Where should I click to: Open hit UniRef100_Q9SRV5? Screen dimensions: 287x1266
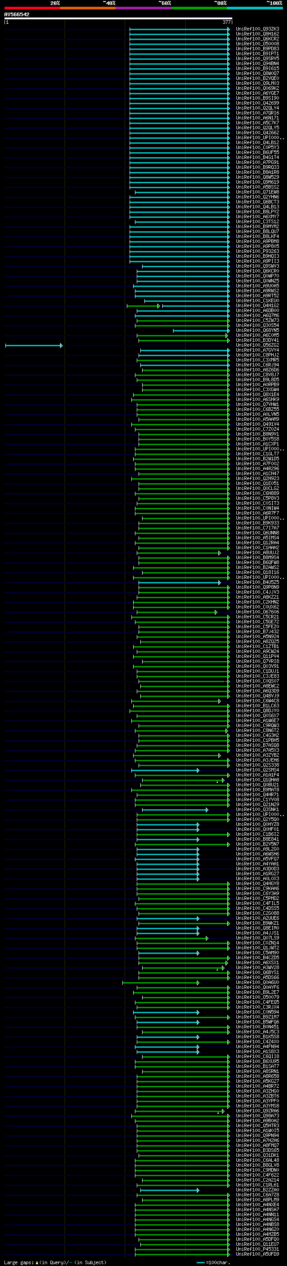257,58
